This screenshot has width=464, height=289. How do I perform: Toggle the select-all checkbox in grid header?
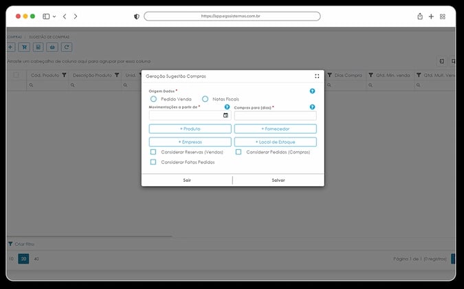click(16, 75)
